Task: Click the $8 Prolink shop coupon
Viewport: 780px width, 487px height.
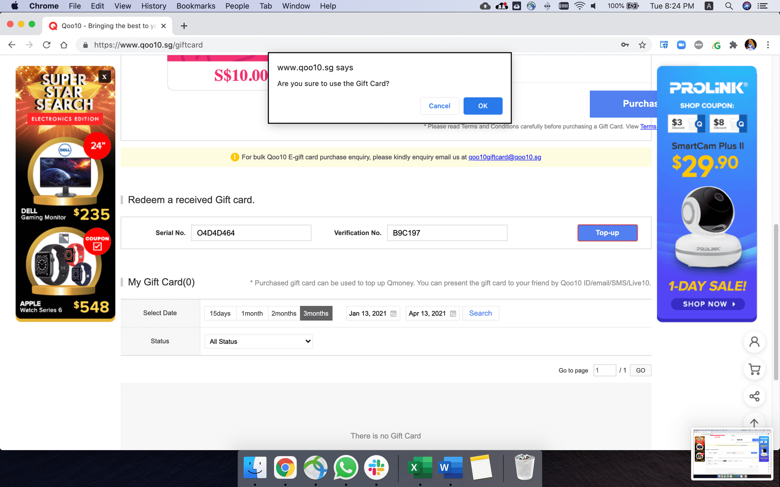Action: (x=728, y=123)
